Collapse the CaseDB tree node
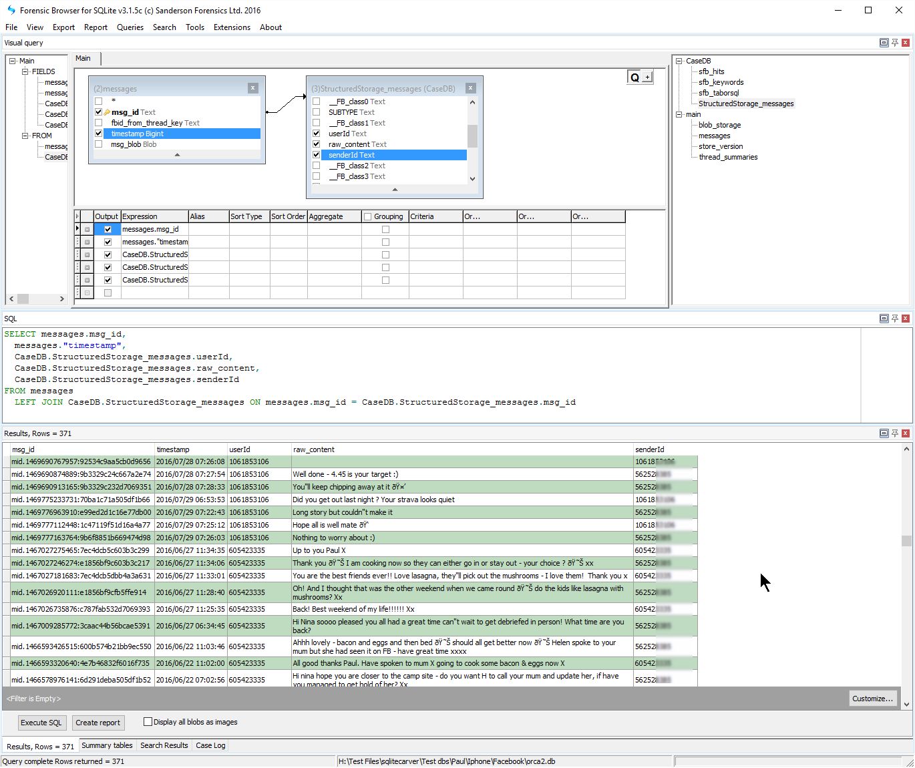 pyautogui.click(x=679, y=61)
